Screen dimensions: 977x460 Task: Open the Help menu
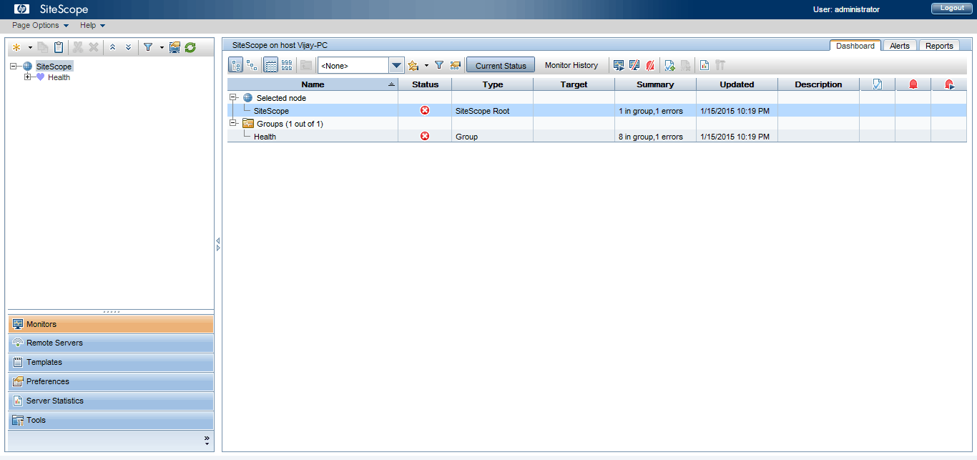(92, 25)
